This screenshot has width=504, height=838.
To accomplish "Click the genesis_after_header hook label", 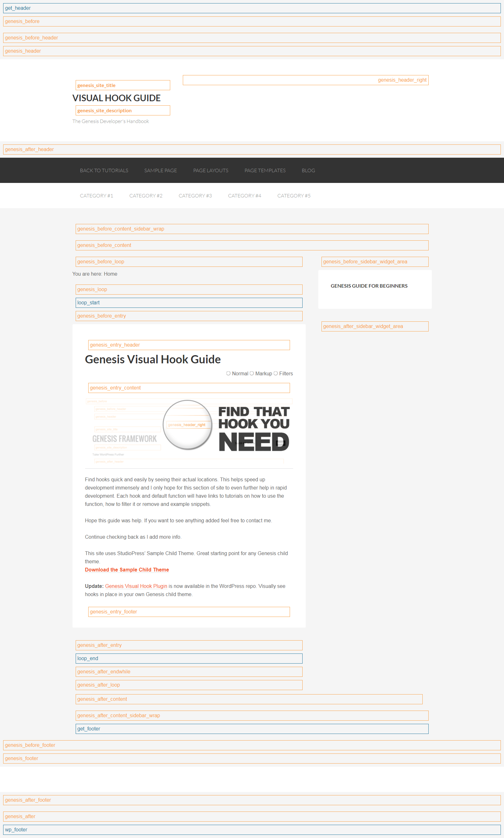I will 252,149.
